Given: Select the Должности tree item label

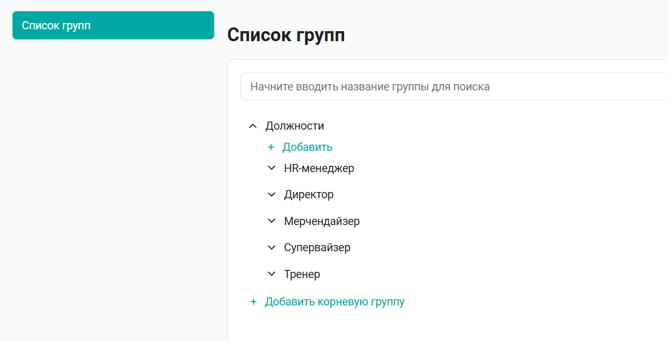Looking at the screenshot, I should coord(295,126).
